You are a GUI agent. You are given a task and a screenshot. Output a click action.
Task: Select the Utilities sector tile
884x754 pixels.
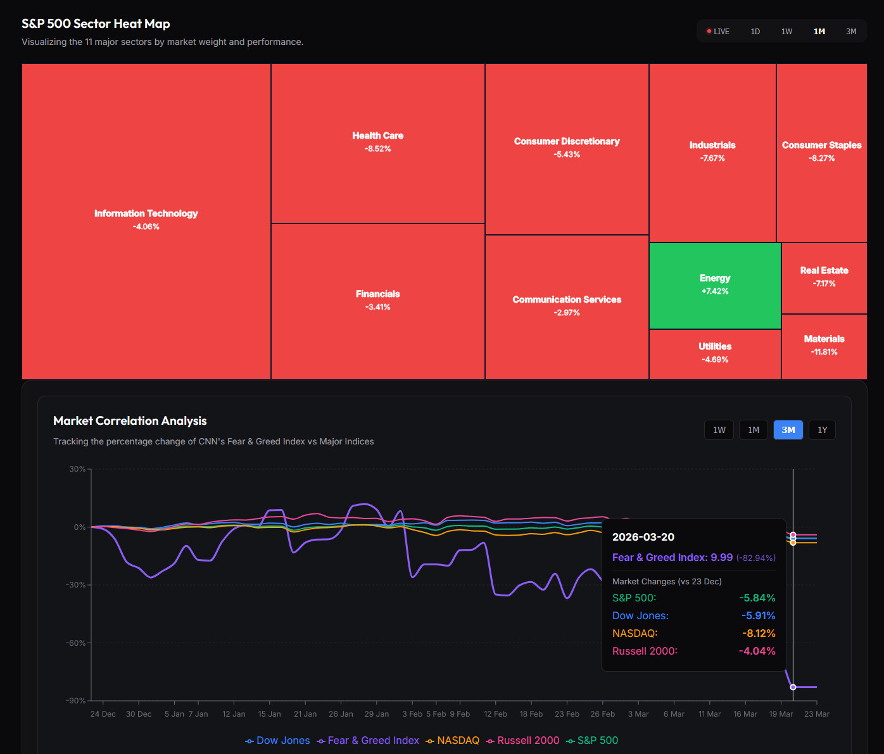(x=715, y=353)
